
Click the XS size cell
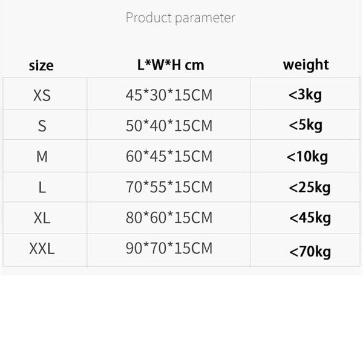tap(42, 94)
